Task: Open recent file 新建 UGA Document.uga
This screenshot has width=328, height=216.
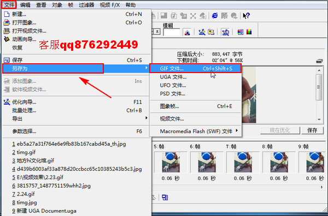Action: (76, 211)
